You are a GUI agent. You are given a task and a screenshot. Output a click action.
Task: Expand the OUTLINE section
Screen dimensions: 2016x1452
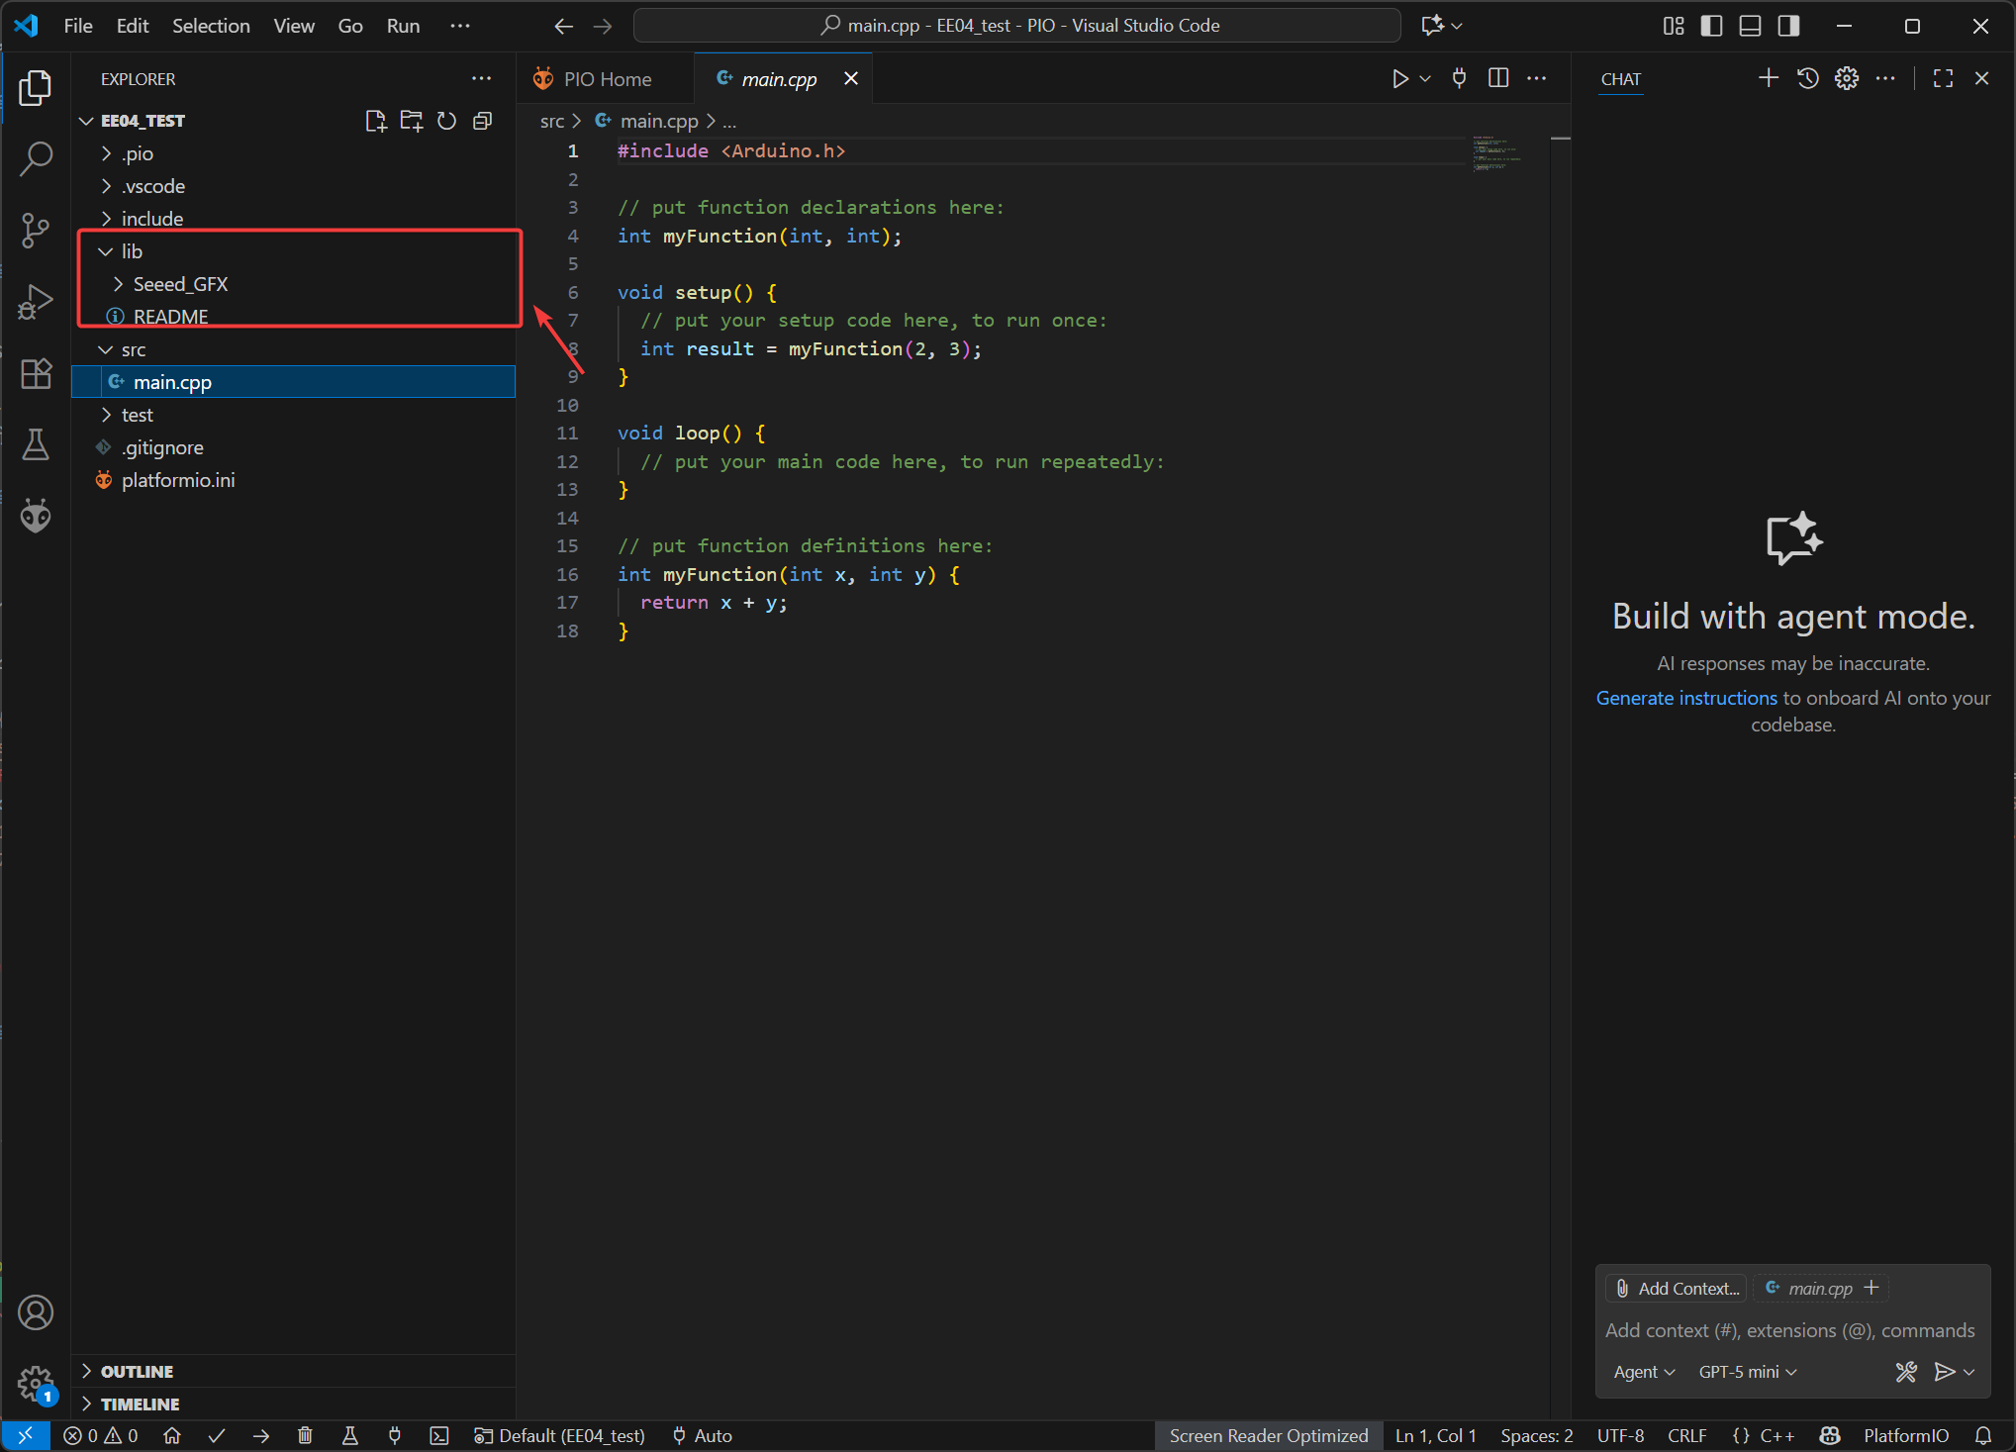point(137,1371)
